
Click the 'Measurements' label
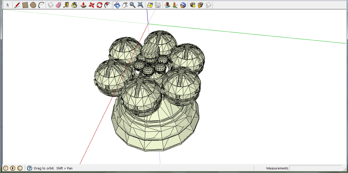point(277,168)
